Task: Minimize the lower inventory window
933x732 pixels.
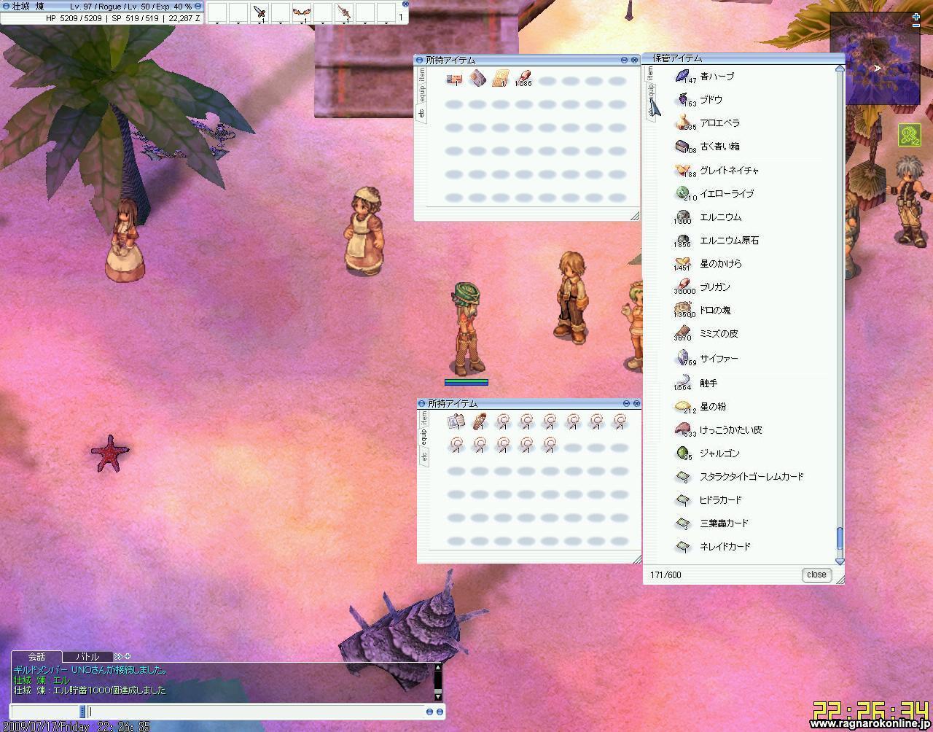Action: [626, 403]
